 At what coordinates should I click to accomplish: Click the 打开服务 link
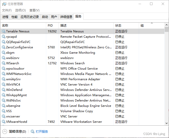pyautogui.click(x=42, y=131)
